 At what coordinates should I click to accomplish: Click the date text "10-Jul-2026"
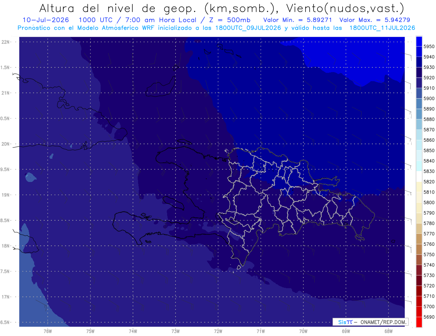[45, 20]
